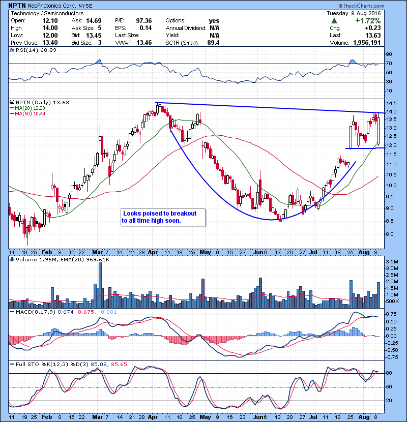This screenshot has width=407, height=422.
Task: Click the Last Size label
Action: pyautogui.click(x=127, y=35)
